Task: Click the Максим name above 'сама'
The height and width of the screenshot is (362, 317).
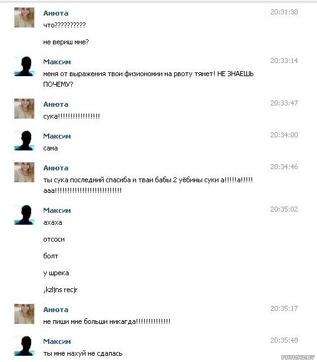Action: pyautogui.click(x=57, y=136)
